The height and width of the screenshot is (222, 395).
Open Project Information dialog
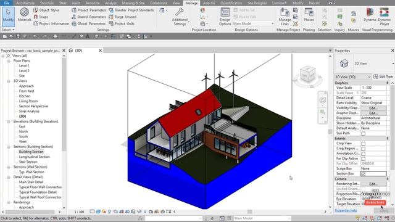pos(51,23)
